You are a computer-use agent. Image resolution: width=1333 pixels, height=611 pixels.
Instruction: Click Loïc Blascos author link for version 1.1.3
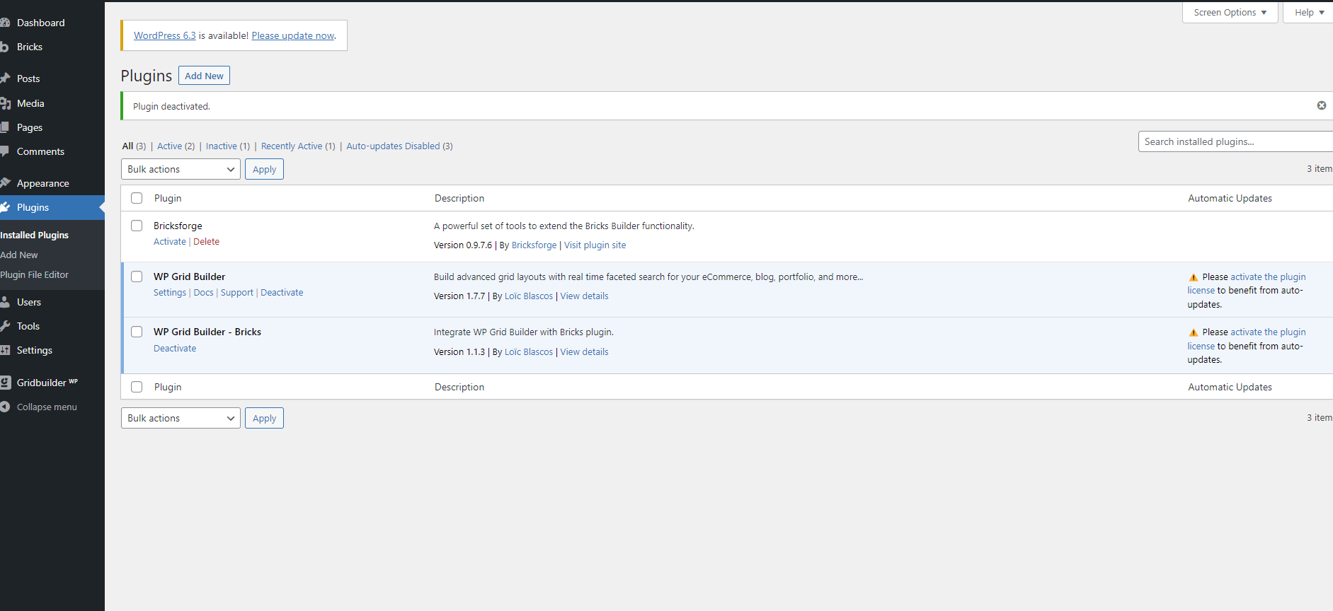[x=529, y=351]
